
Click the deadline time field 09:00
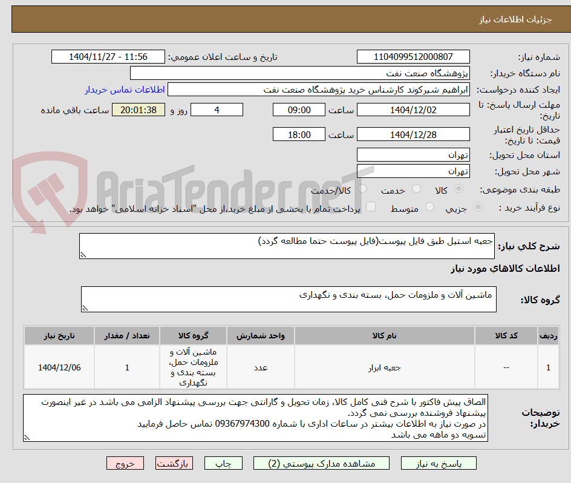(299, 110)
